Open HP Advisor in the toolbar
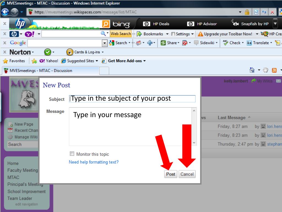The height and width of the screenshot is (212, 282). pos(202,24)
